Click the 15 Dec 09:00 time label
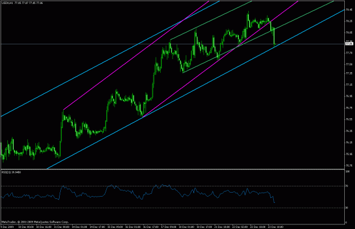Image resolution: width=355 pixels, height=229 pixels. [x=115, y=227]
